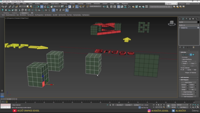200x113 pixels.
Task: Click the Mirror tool icon
Action: tap(104, 7)
